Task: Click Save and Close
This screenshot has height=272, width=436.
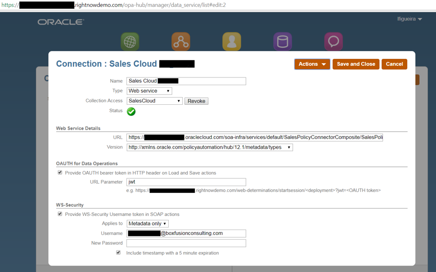Action: [356, 64]
